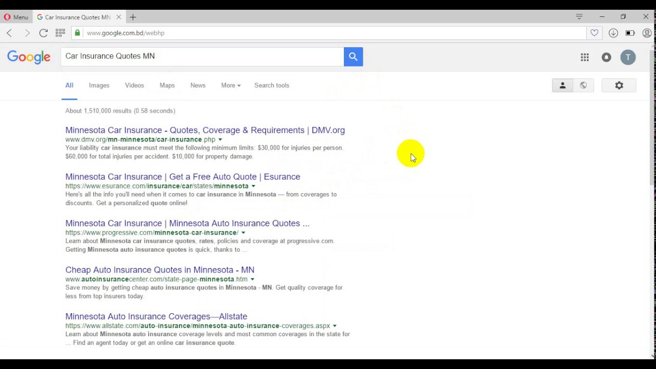Go forward to the next page
This screenshot has height=369, width=656.
click(27, 33)
